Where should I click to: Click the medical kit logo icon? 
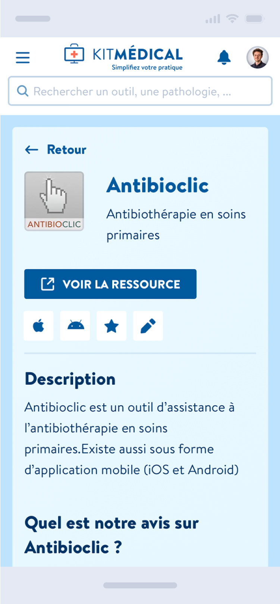[74, 54]
